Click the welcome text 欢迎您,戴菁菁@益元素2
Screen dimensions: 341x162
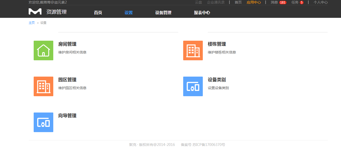point(48,2)
